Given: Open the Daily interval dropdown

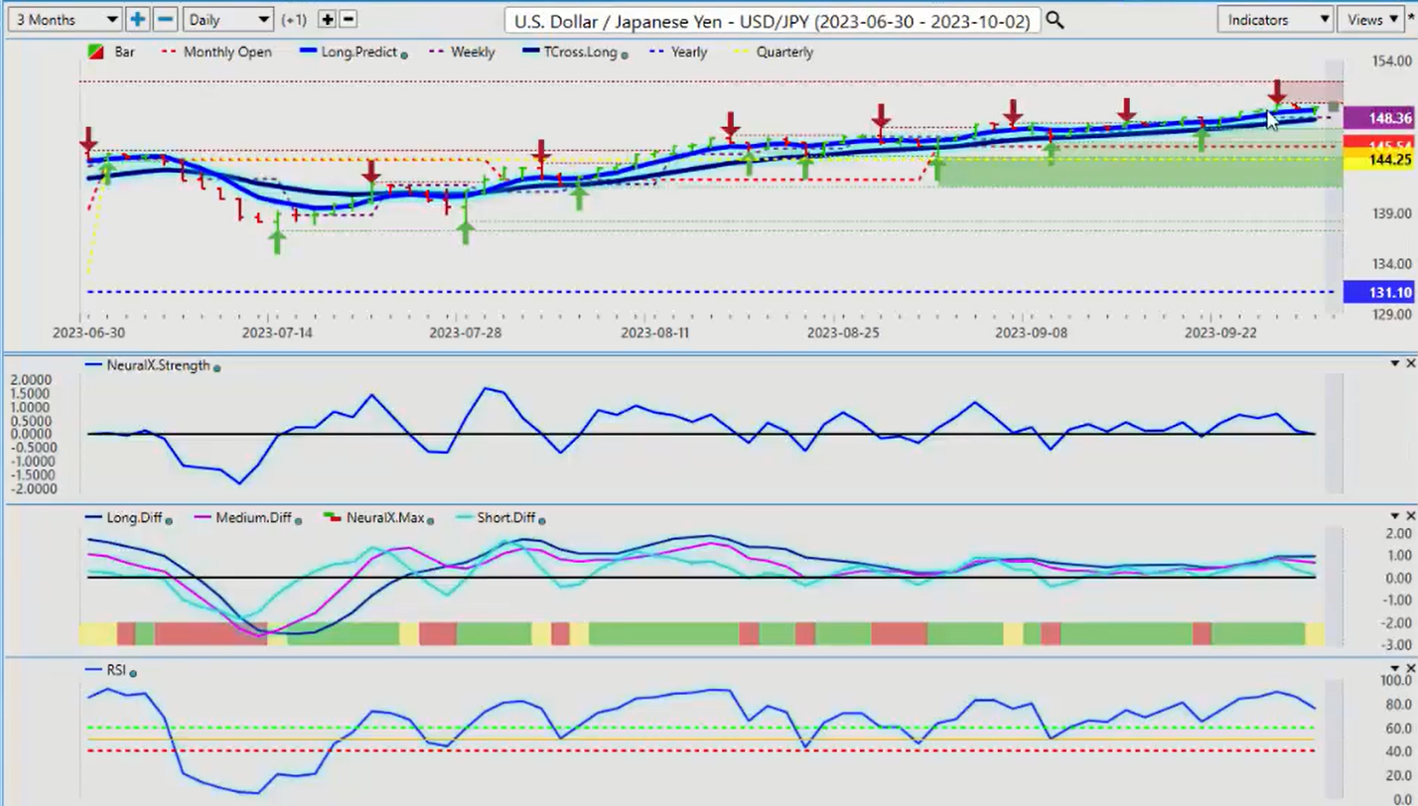Looking at the screenshot, I should pyautogui.click(x=227, y=19).
